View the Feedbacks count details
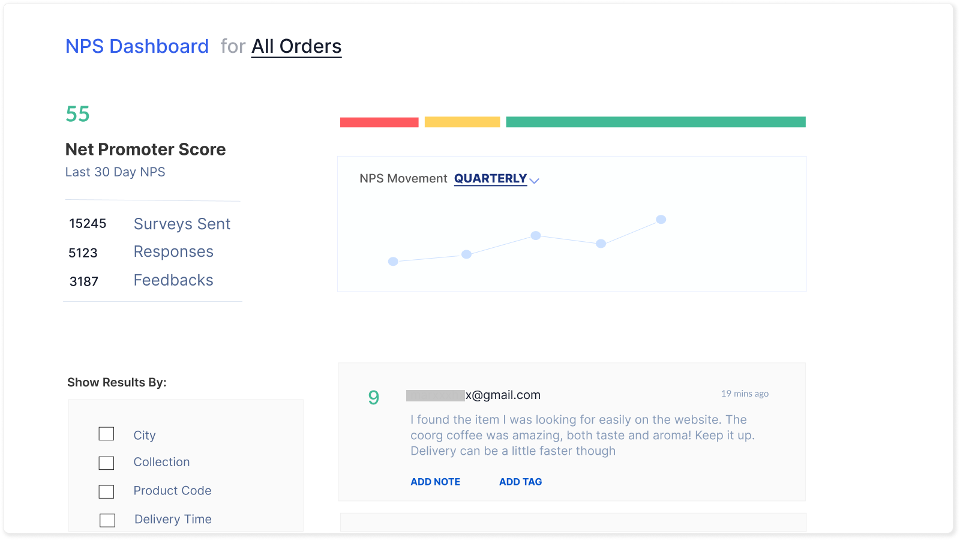Image resolution: width=960 pixels, height=540 pixels. point(173,280)
